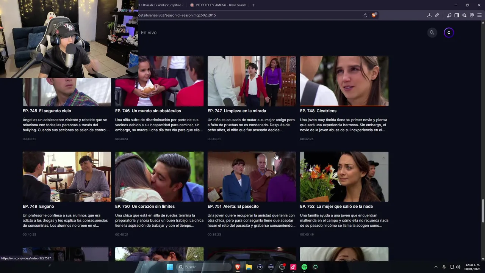Click the browser address bar URL
Viewport: 485px width, 273px height.
coord(177,15)
